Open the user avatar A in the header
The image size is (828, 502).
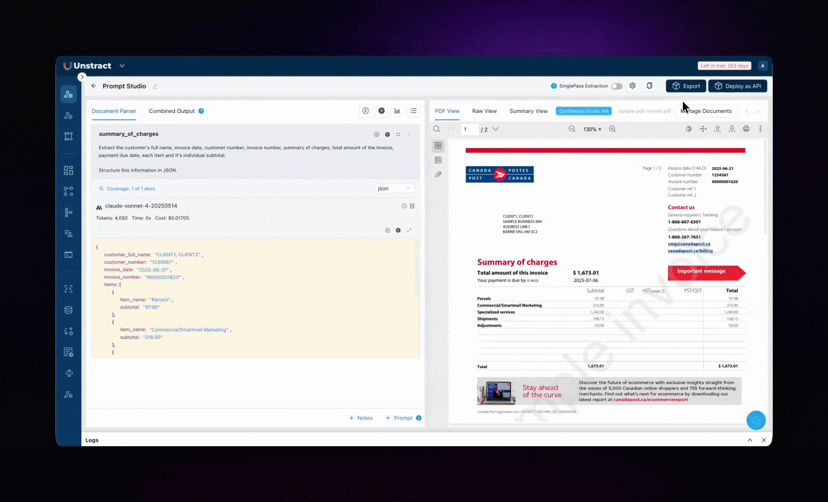tap(762, 66)
